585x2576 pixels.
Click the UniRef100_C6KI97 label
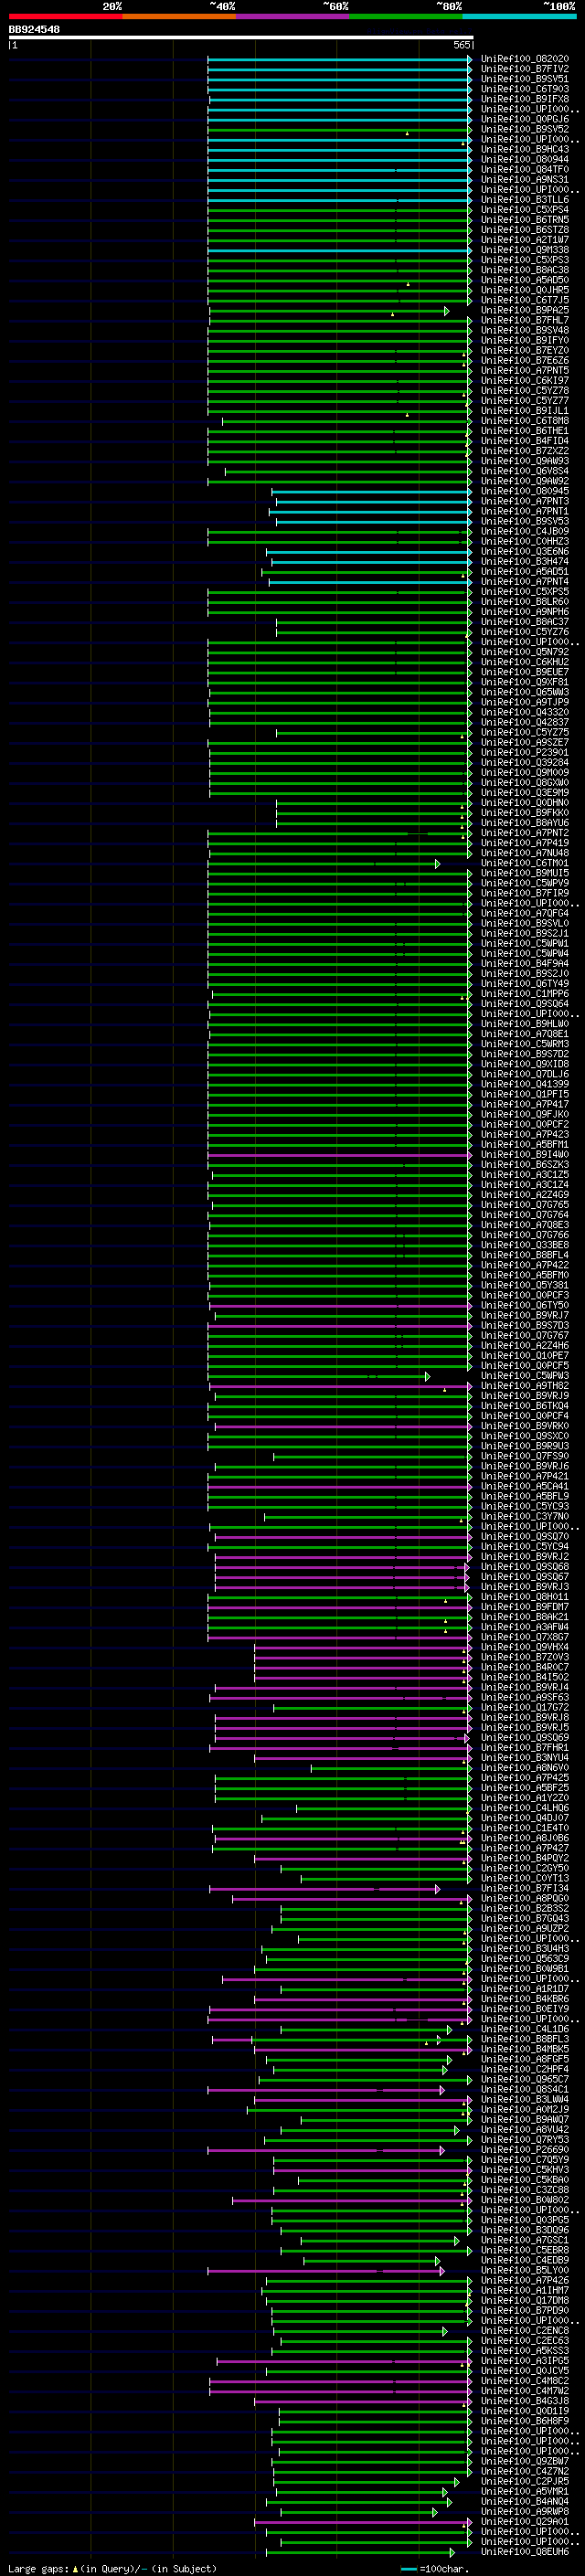[525, 381]
